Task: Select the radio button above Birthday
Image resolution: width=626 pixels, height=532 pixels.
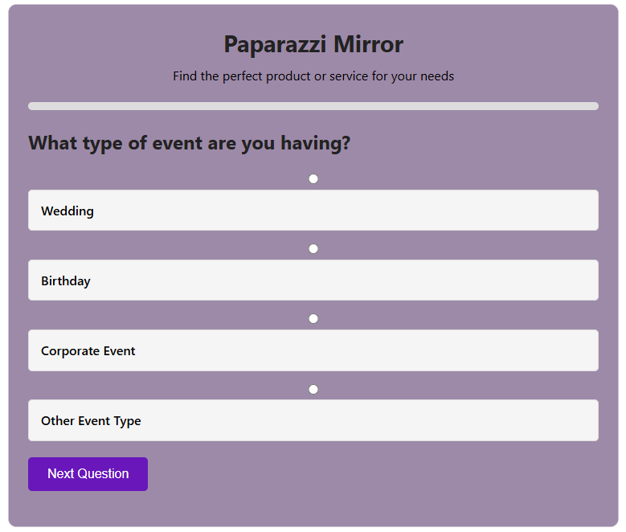Action: pyautogui.click(x=313, y=248)
